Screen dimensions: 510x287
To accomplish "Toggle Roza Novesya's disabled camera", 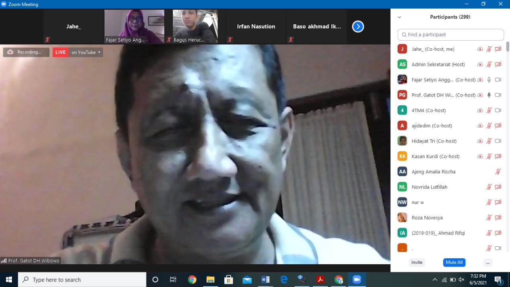I will 498,217.
